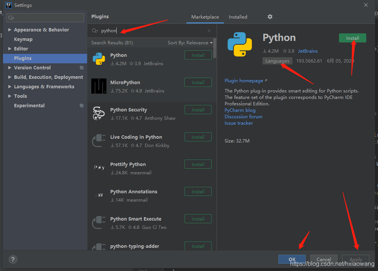This screenshot has width=378, height=271.
Task: Select the Python Security result title
Action: click(128, 110)
